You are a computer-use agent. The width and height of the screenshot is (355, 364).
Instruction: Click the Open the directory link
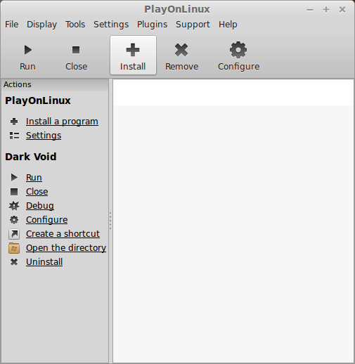tap(66, 248)
